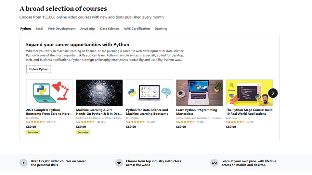Click the infinity icon beside lifetime access text
The width and height of the screenshot is (312, 175).
214,163
